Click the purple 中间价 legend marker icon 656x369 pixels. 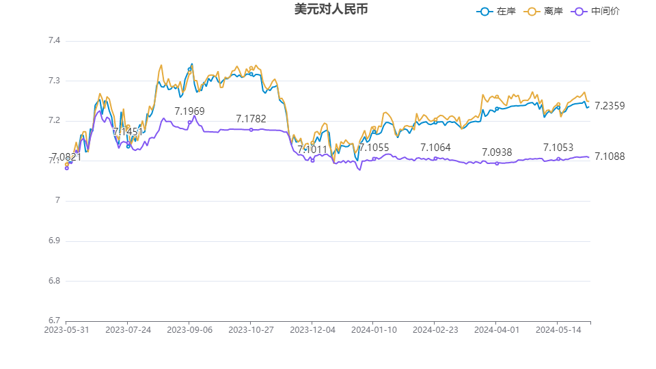(580, 12)
